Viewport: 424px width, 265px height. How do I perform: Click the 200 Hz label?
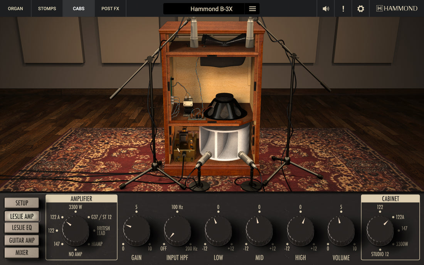(191, 248)
